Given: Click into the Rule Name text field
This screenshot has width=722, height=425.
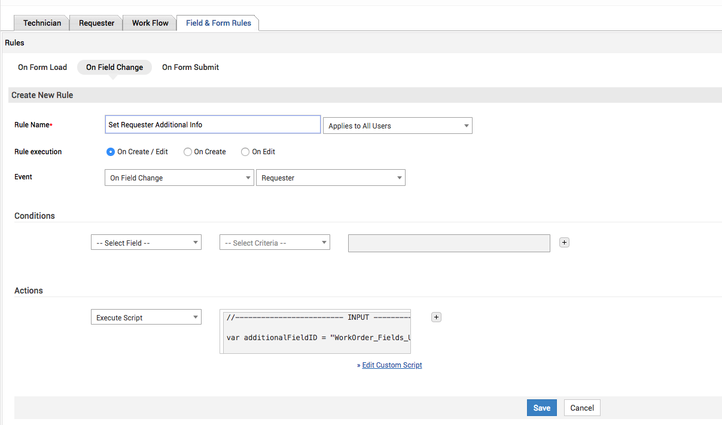Looking at the screenshot, I should pos(212,125).
